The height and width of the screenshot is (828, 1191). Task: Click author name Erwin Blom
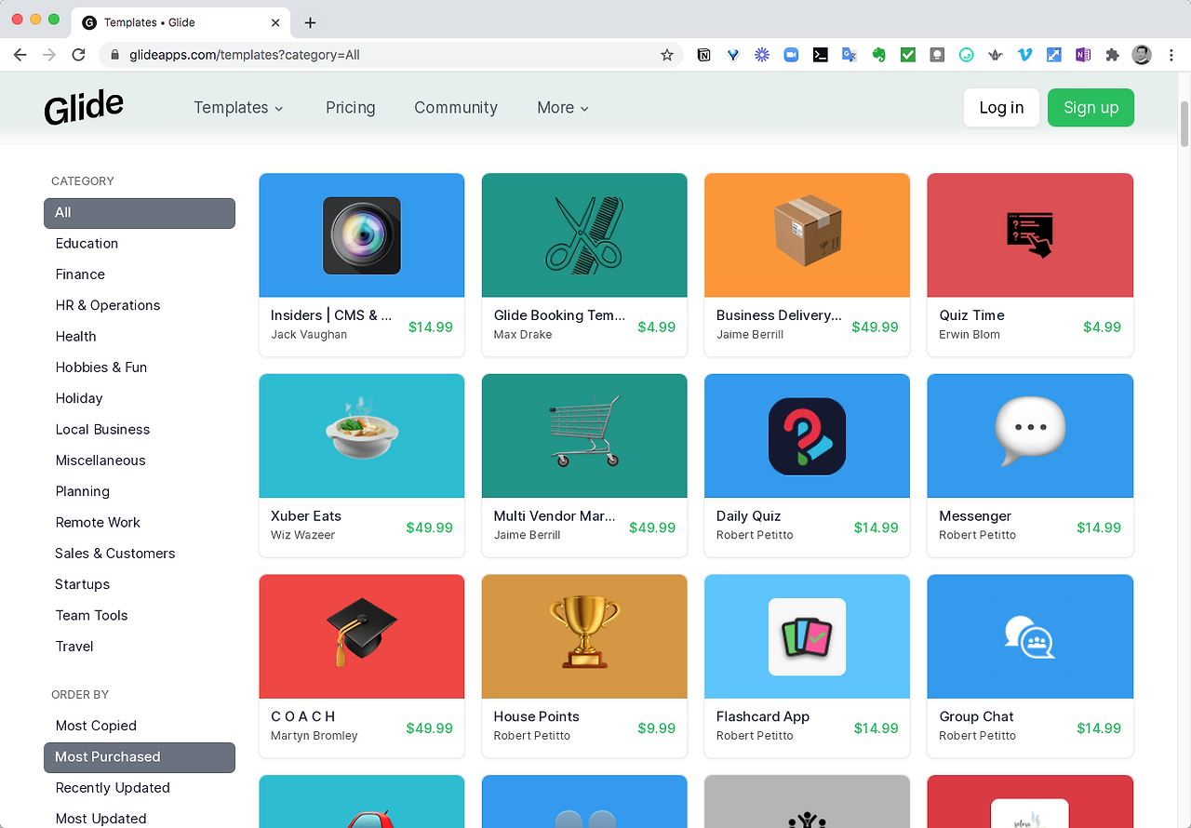pos(970,335)
